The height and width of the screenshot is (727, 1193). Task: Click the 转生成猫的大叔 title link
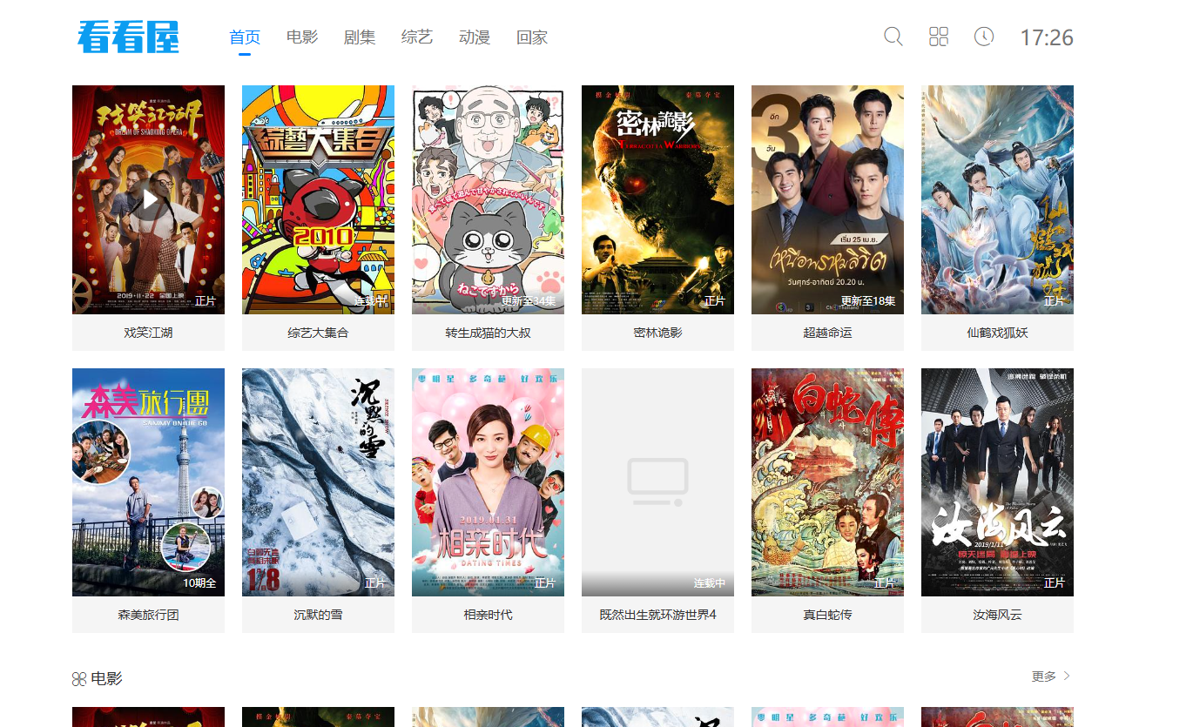[x=488, y=333]
